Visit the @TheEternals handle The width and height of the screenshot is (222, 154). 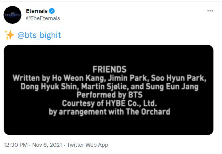(x=43, y=18)
